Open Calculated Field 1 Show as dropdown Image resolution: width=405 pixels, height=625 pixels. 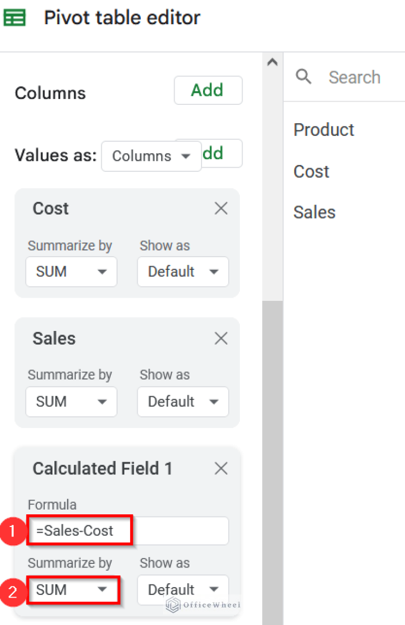pos(182,590)
